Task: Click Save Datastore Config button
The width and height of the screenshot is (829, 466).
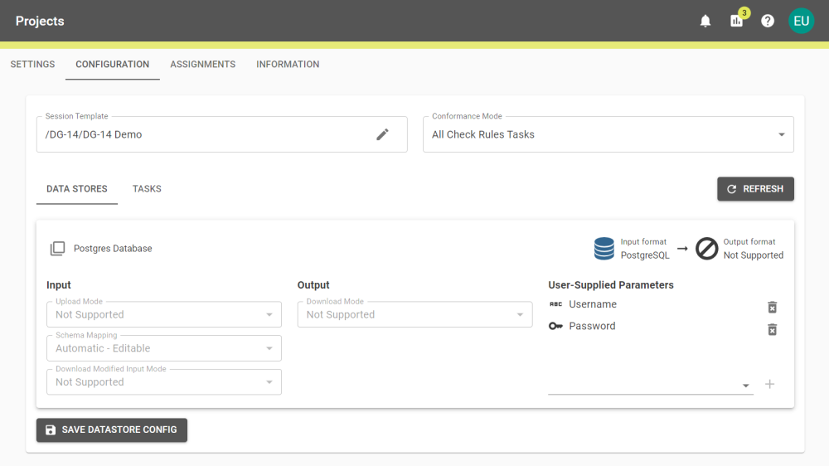Action: (112, 430)
